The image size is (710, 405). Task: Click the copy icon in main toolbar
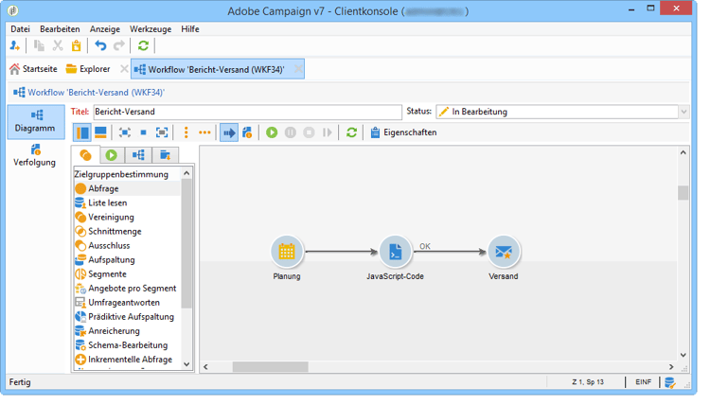click(40, 46)
